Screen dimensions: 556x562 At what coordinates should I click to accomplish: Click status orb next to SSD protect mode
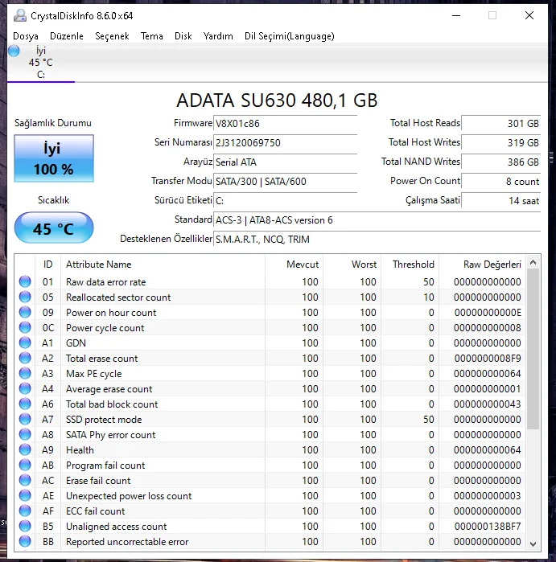click(25, 420)
